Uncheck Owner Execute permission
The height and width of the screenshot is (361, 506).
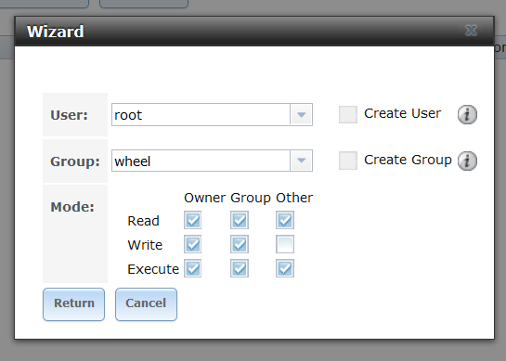193,268
